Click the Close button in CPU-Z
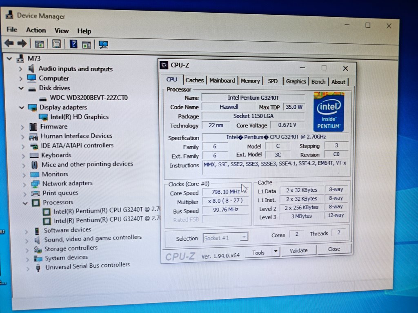Screen dimensions: 418x313 [334, 249]
